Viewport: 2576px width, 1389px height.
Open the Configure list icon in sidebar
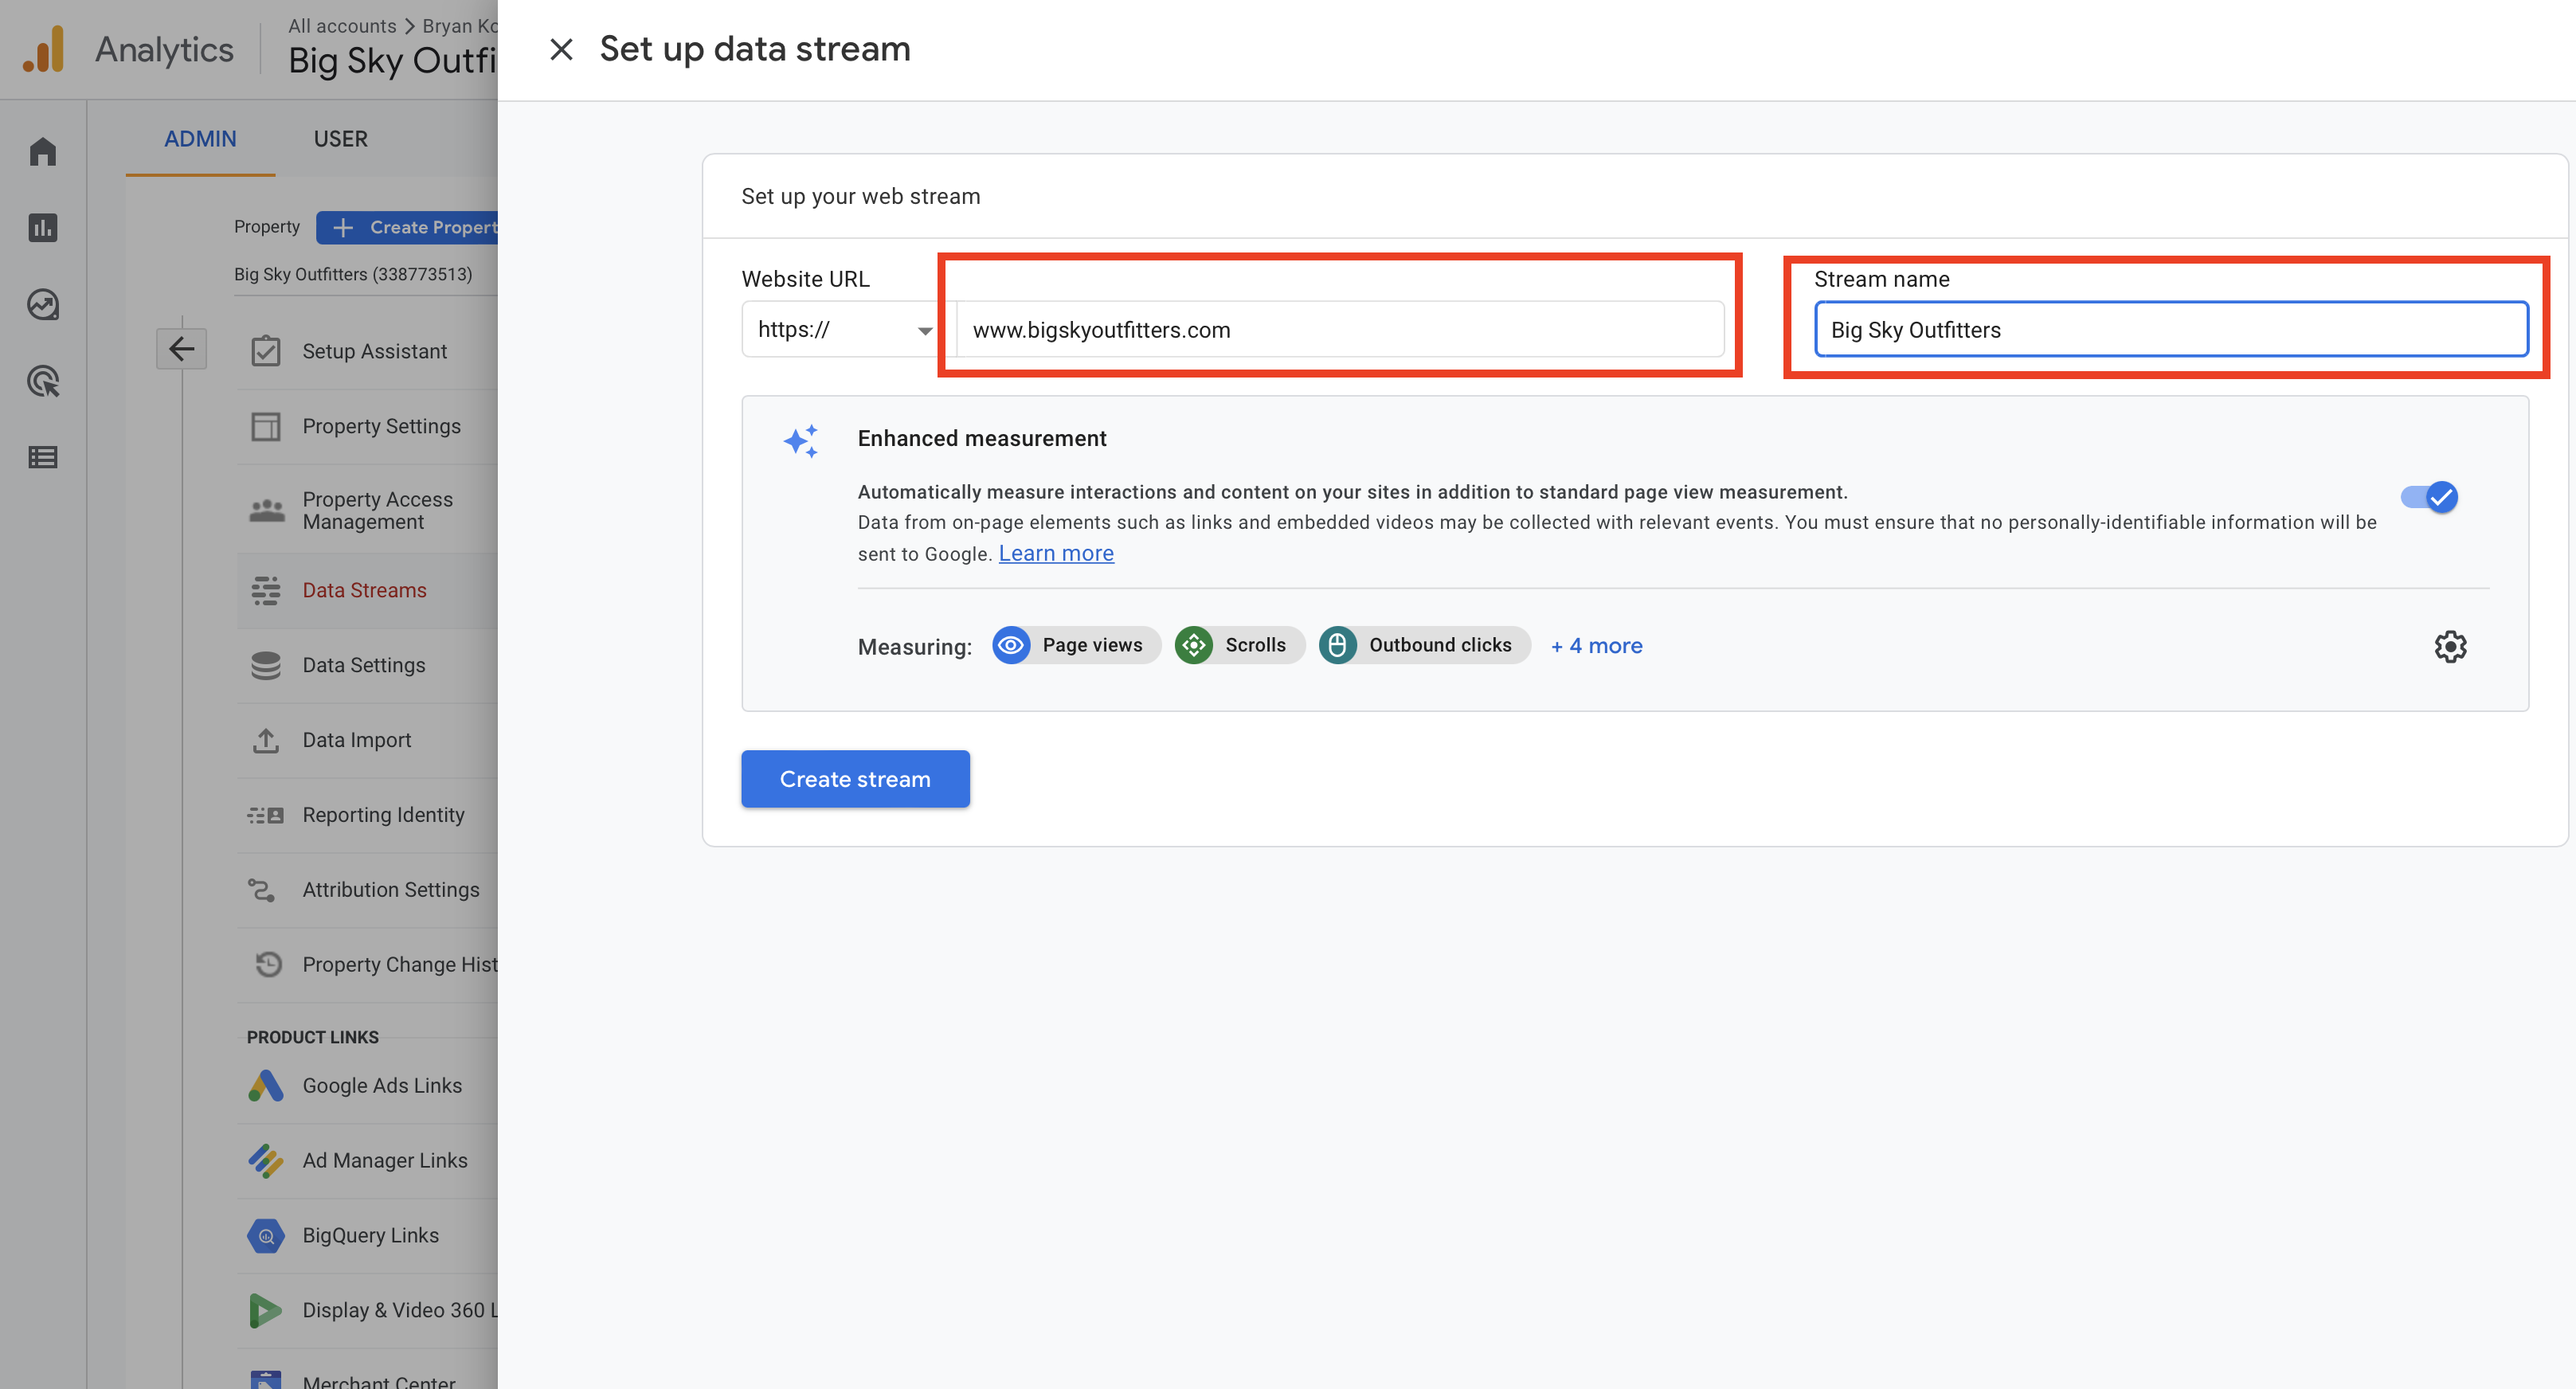43,457
